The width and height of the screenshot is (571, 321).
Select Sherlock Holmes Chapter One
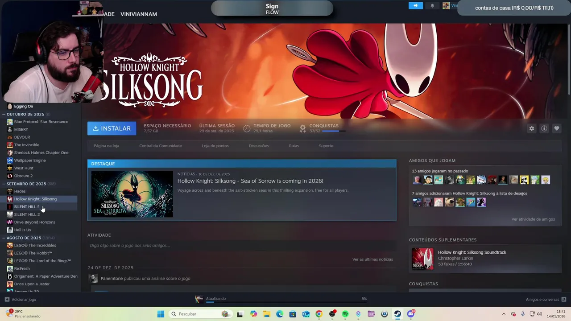pyautogui.click(x=41, y=152)
